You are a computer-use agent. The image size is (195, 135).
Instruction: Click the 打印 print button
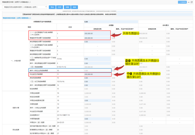coord(60,7)
